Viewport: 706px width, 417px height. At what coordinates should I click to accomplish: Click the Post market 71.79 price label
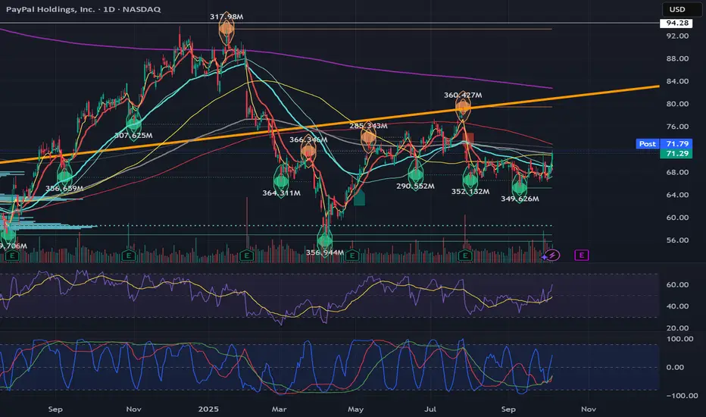point(664,144)
